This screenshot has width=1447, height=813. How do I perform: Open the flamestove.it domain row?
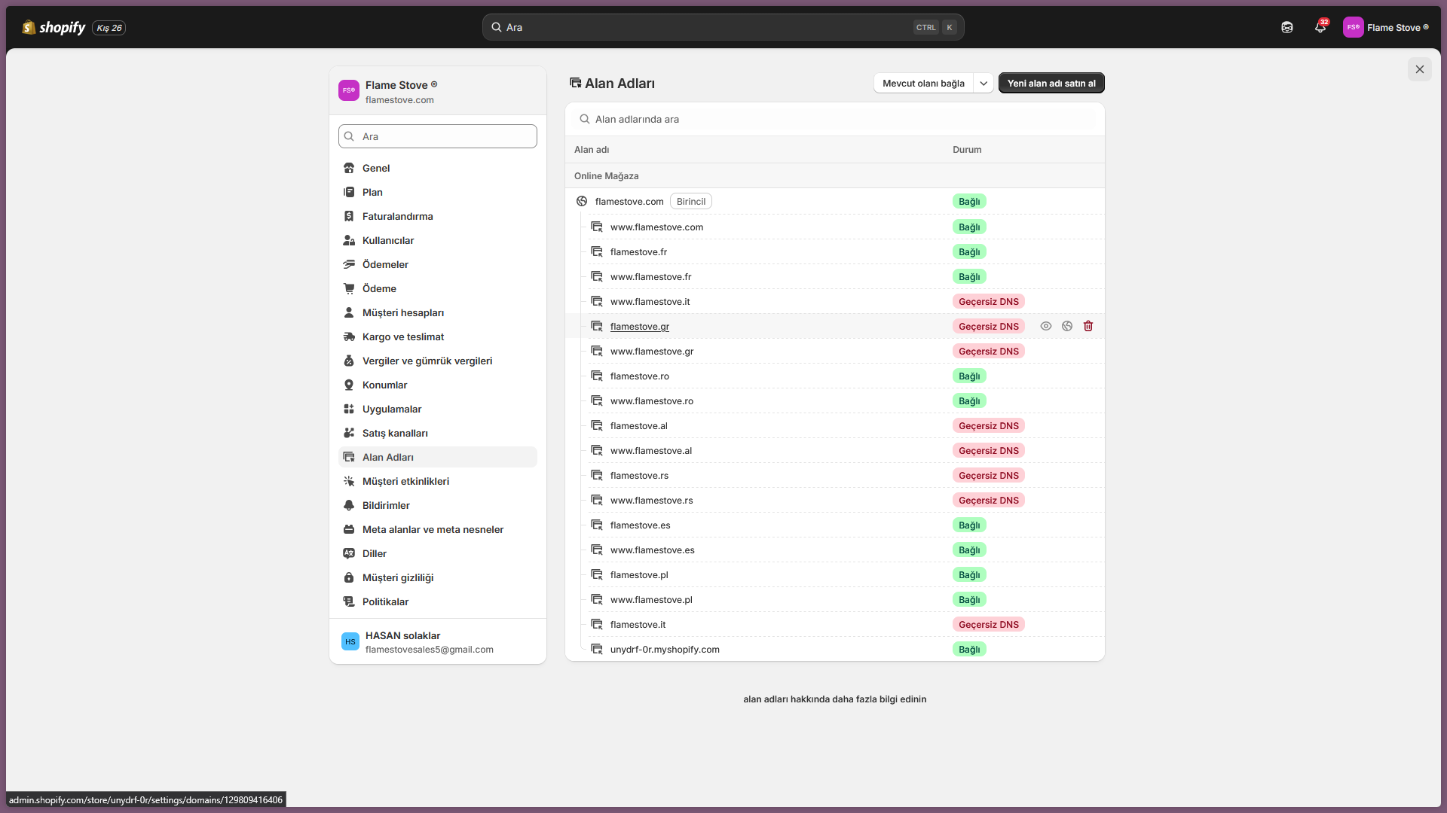(x=835, y=624)
